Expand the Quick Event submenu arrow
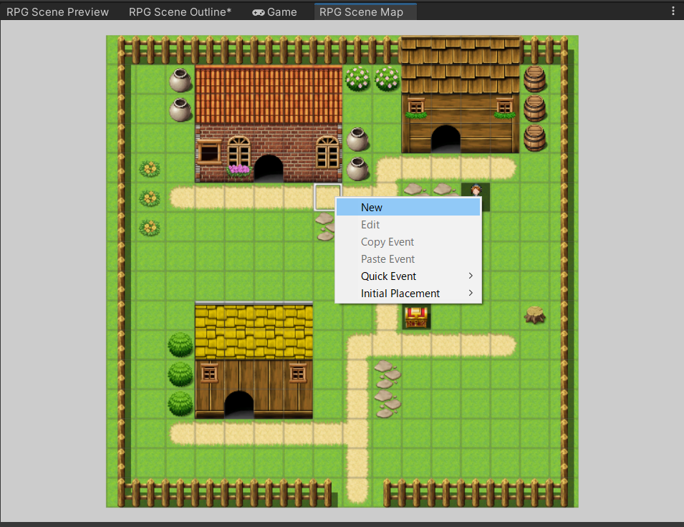Viewport: 684px width, 527px height. click(471, 276)
